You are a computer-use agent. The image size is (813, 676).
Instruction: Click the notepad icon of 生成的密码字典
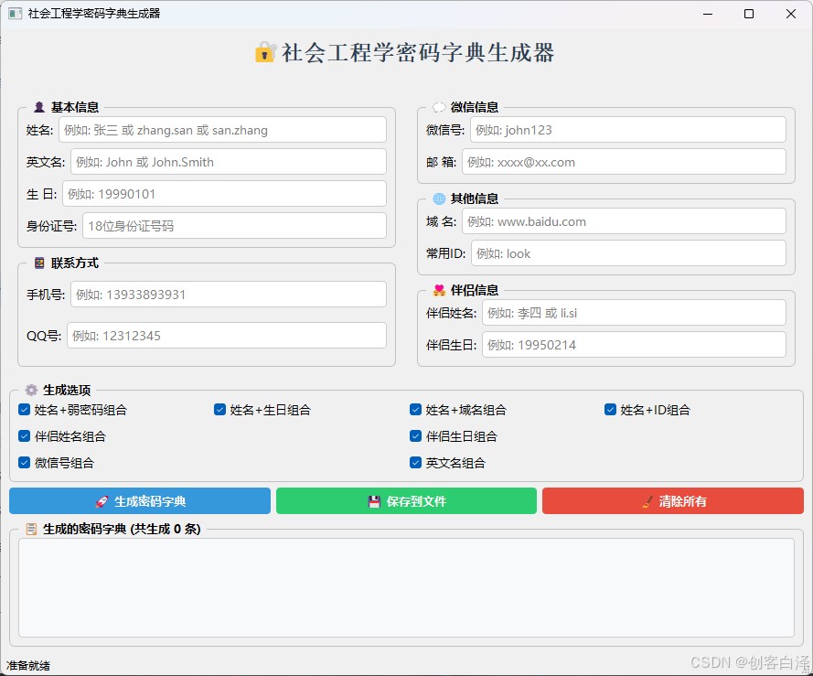(x=31, y=529)
